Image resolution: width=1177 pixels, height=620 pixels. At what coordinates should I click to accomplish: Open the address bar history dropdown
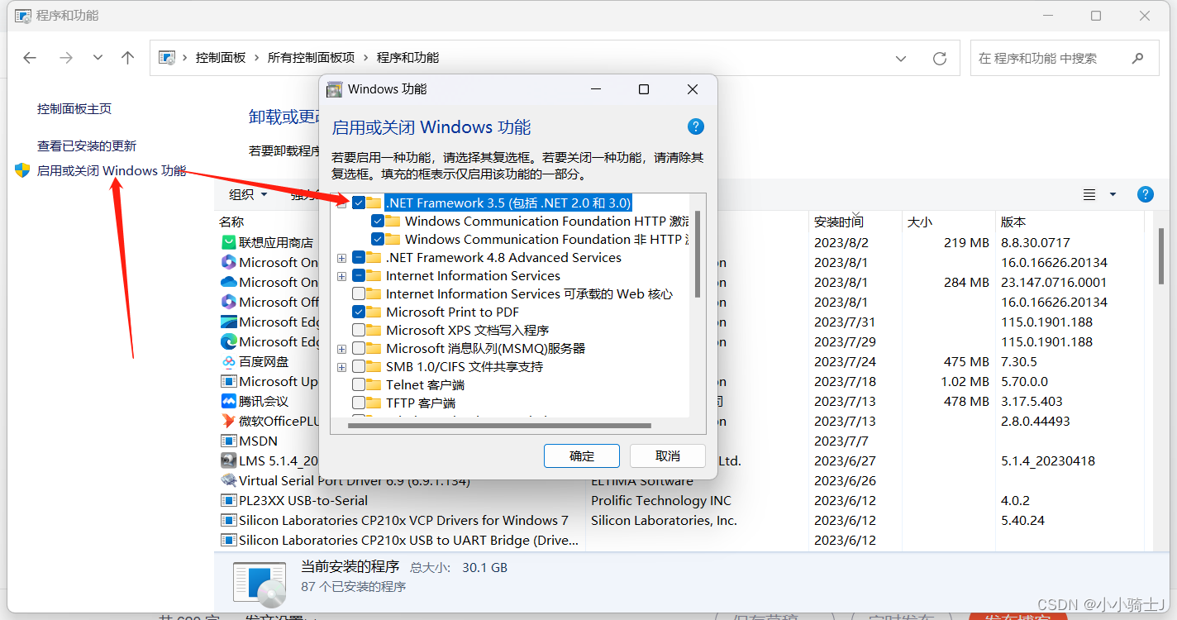901,58
